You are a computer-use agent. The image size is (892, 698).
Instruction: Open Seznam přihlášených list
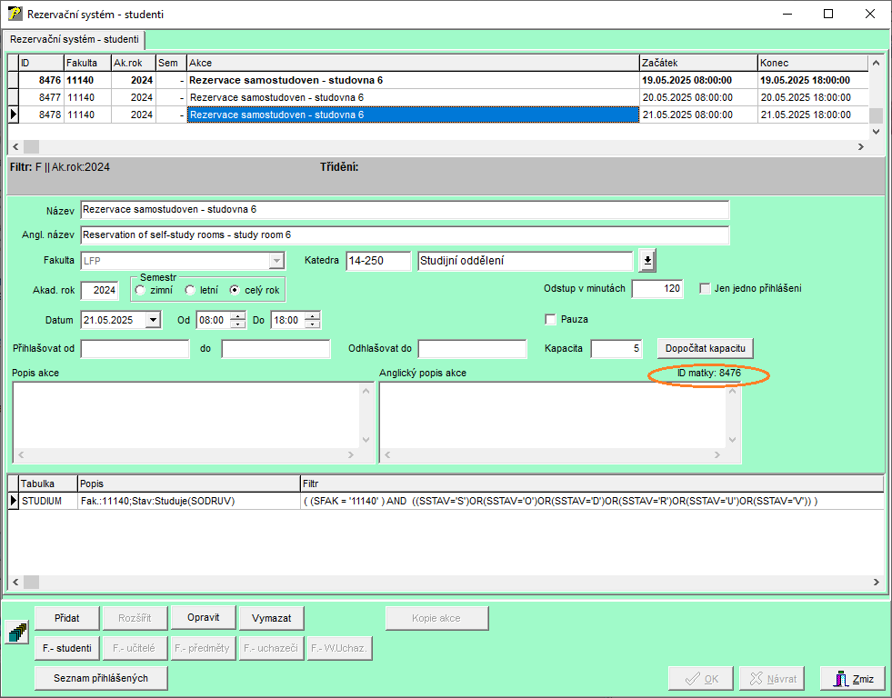coord(101,678)
